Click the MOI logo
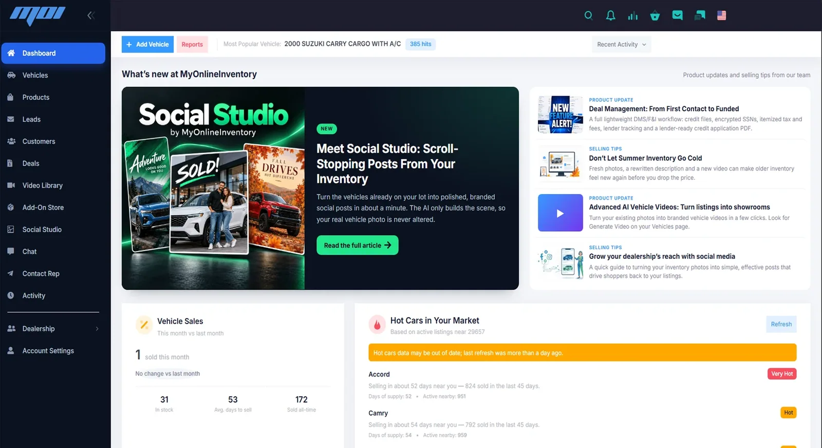Viewport: 822px width, 448px height. 38,15
